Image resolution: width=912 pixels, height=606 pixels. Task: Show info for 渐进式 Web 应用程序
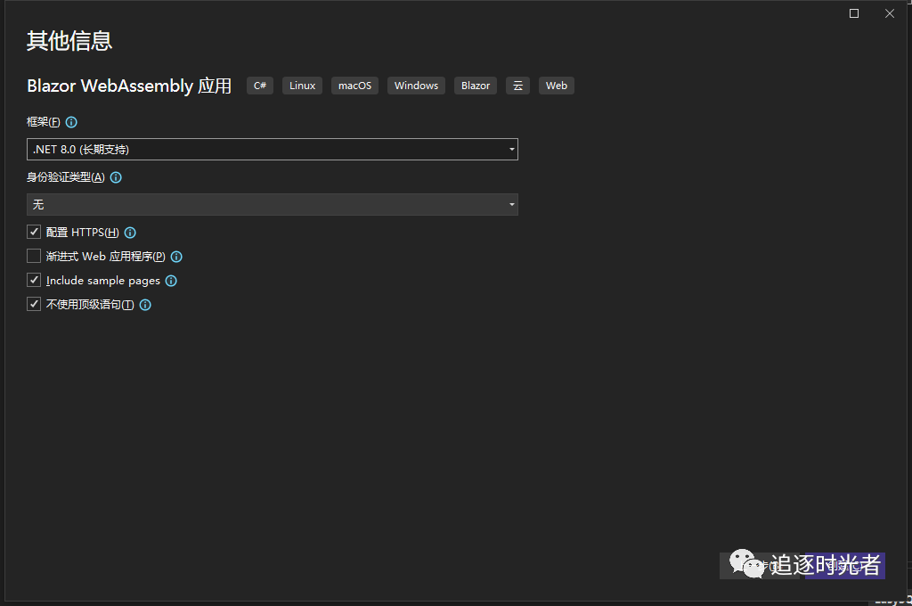176,257
